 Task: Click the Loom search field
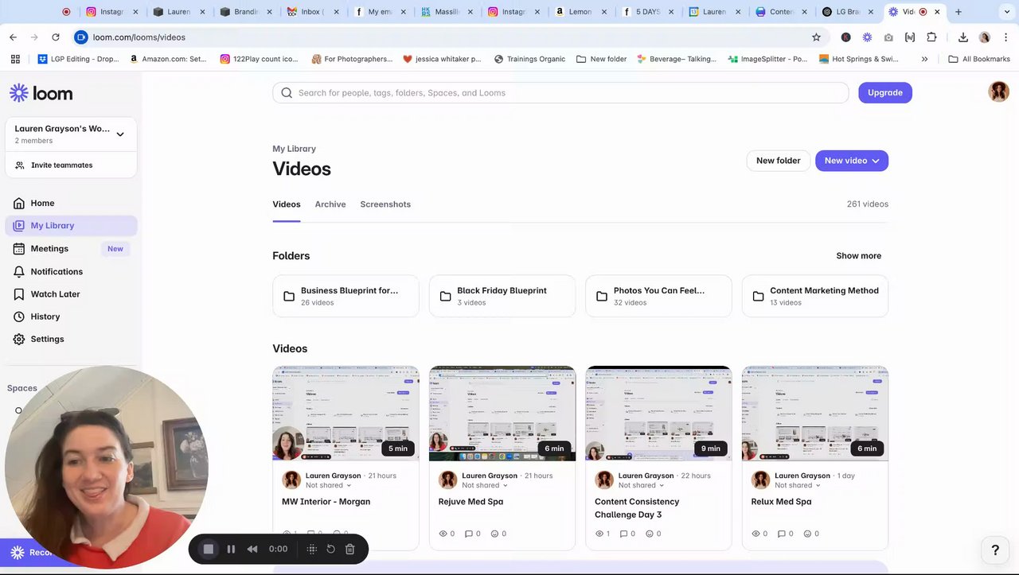click(x=560, y=93)
